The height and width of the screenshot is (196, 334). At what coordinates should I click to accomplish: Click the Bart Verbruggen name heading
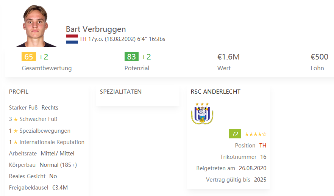[96, 29]
